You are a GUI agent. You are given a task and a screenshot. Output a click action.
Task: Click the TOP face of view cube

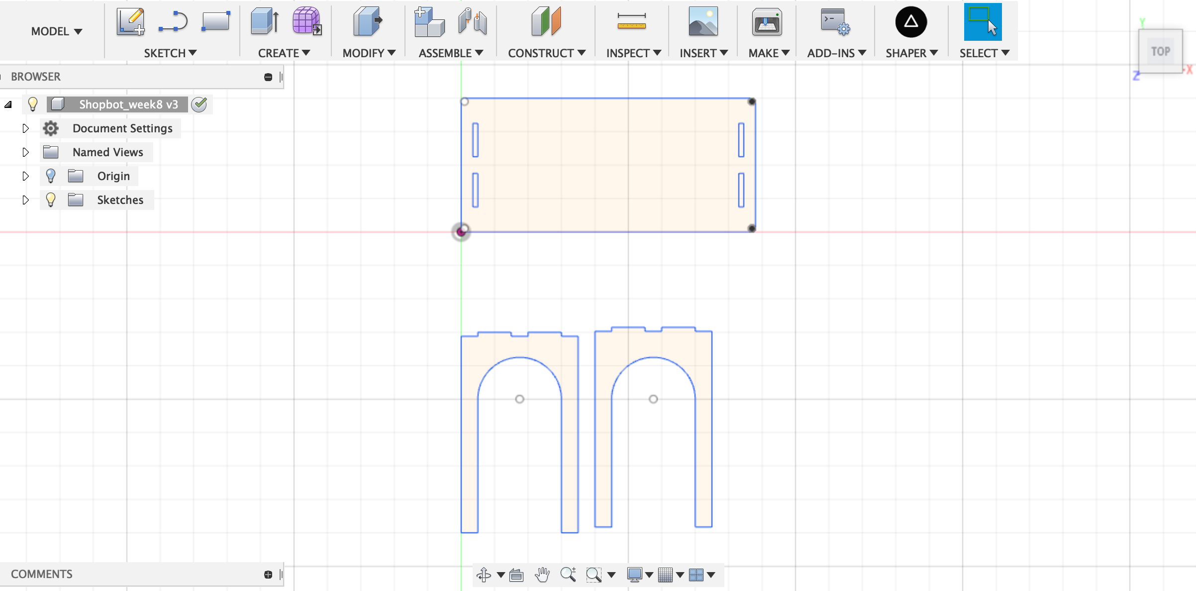pos(1160,51)
